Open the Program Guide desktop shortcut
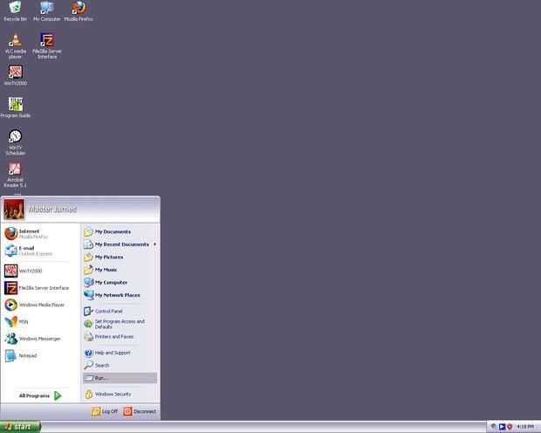 (x=15, y=107)
